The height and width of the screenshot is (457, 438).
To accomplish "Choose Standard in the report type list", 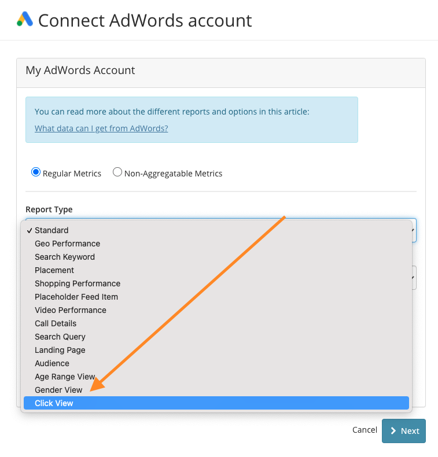I will 216,230.
